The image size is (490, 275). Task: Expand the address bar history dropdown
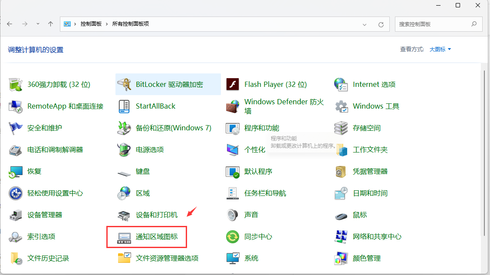365,24
